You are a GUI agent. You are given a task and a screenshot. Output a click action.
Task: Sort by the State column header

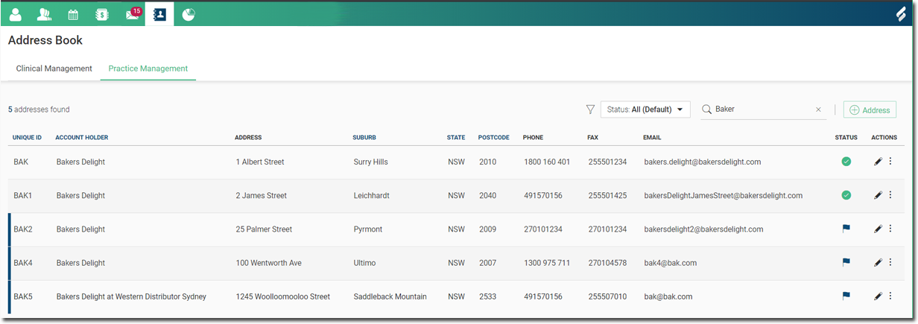tap(456, 138)
